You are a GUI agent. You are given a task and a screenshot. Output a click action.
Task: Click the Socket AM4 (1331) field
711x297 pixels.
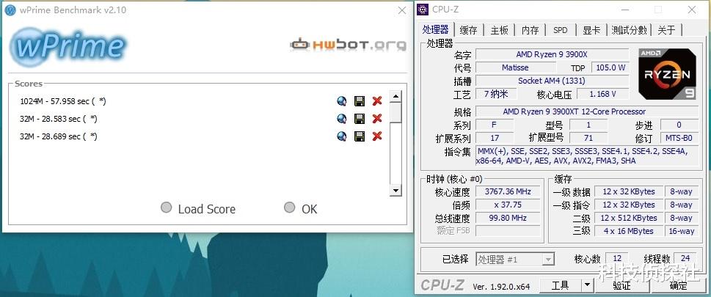(x=552, y=81)
